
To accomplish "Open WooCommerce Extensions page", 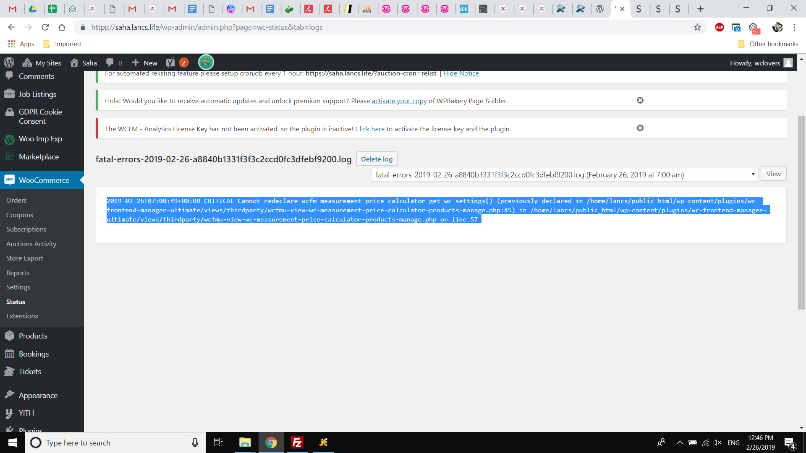I will [x=22, y=316].
